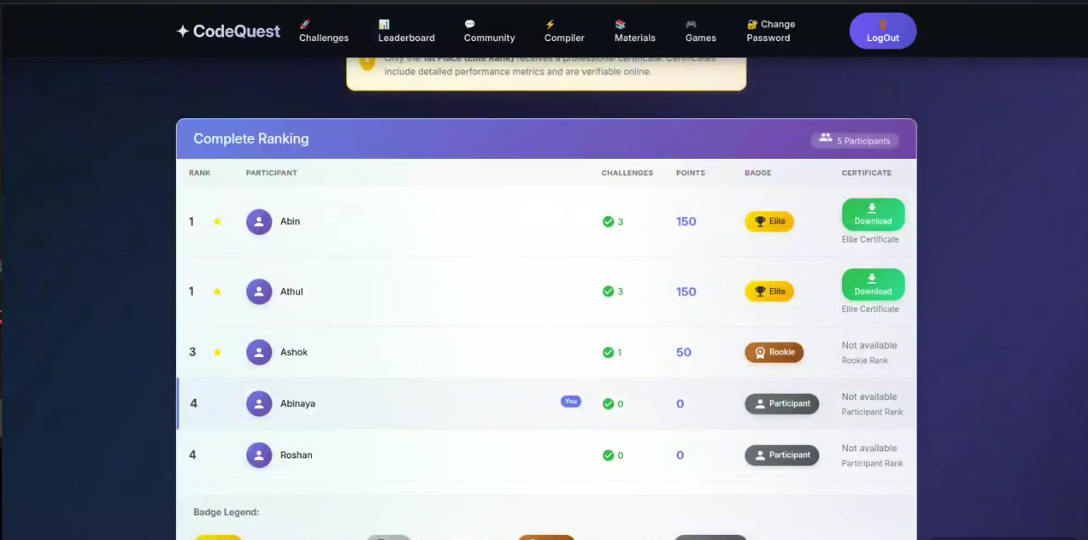Click the star icon beside Athul's rank

click(217, 291)
